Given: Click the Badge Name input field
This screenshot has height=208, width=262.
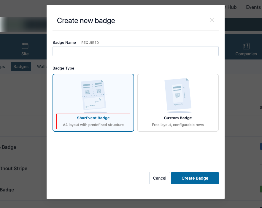Looking at the screenshot, I should coord(136,51).
